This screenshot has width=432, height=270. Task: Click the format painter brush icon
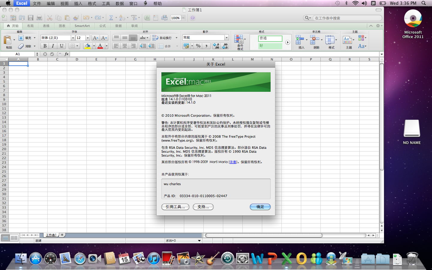click(x=76, y=18)
